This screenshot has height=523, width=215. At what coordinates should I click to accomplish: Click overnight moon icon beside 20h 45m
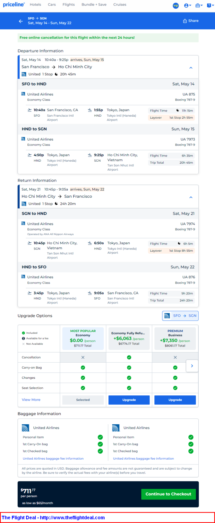click(x=56, y=74)
